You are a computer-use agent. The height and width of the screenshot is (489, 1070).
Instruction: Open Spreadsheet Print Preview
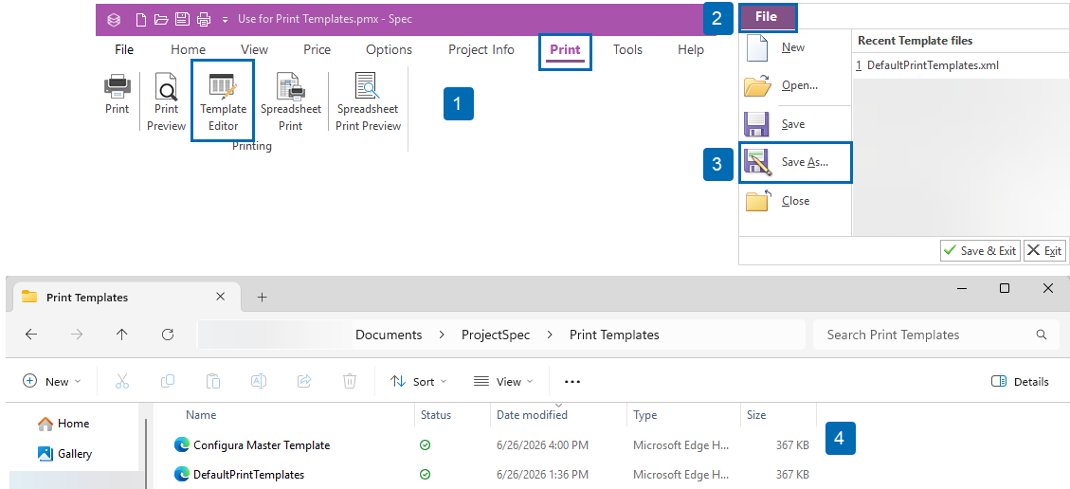[x=368, y=101]
